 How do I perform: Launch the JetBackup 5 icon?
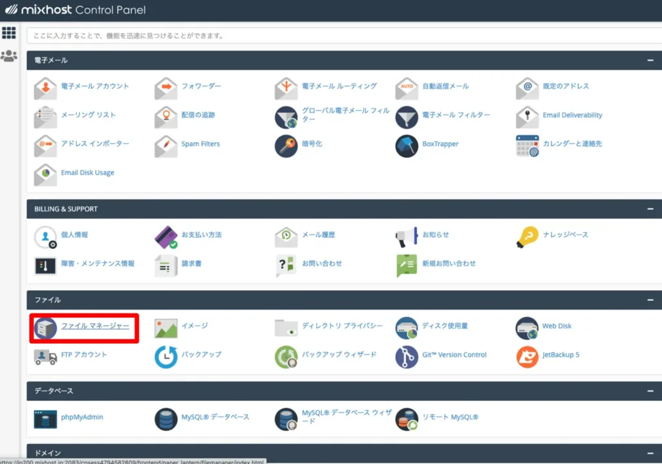click(527, 357)
